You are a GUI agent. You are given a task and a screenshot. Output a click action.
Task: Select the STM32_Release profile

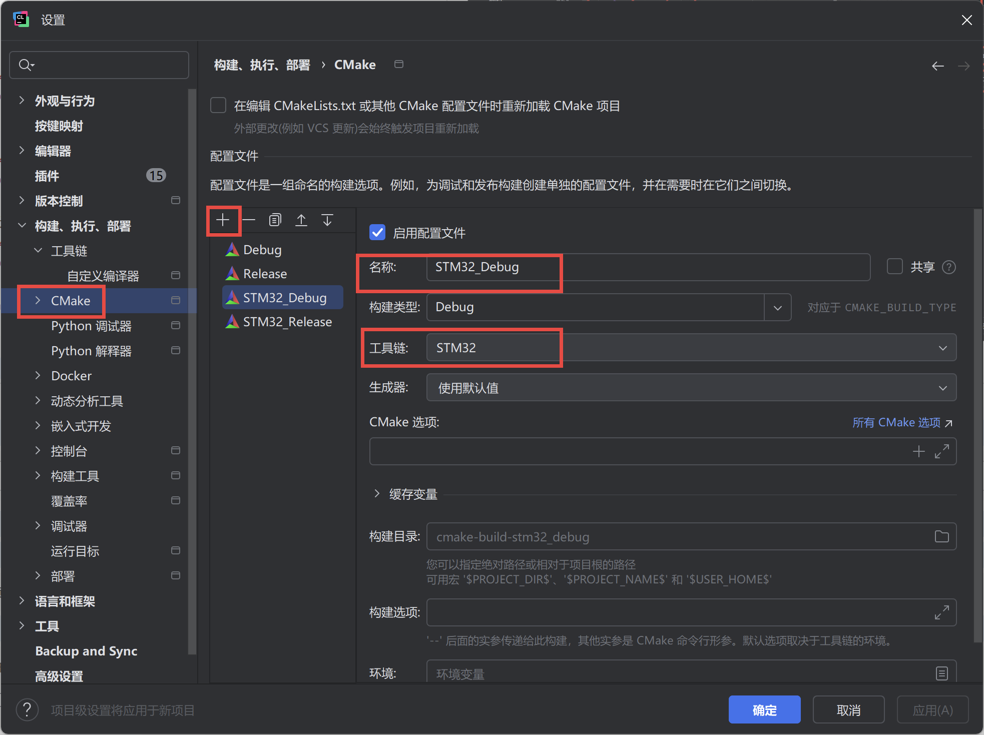coord(286,322)
